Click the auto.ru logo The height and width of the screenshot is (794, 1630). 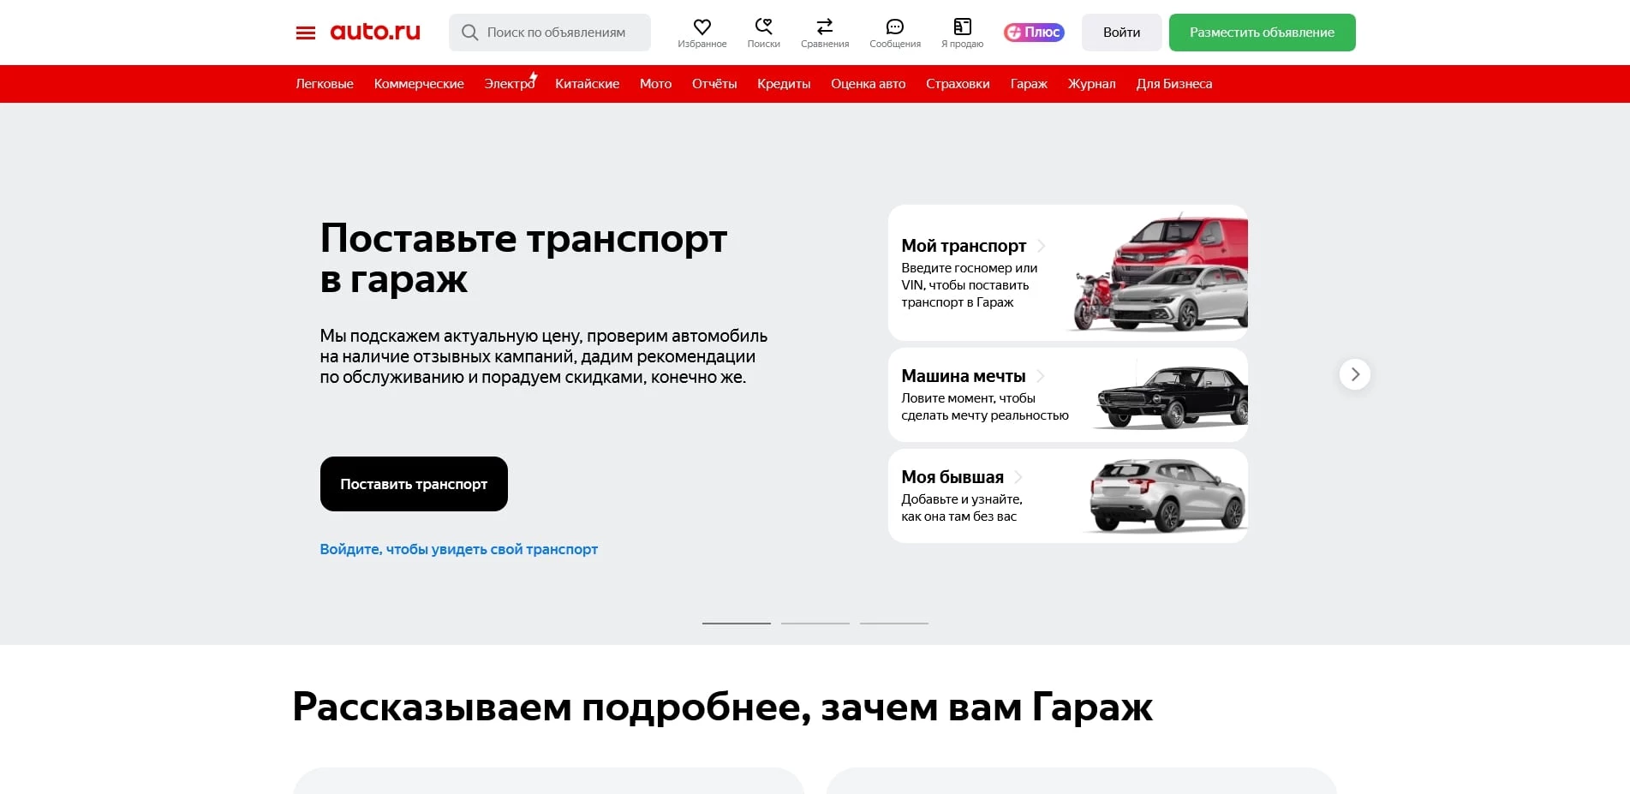click(375, 32)
